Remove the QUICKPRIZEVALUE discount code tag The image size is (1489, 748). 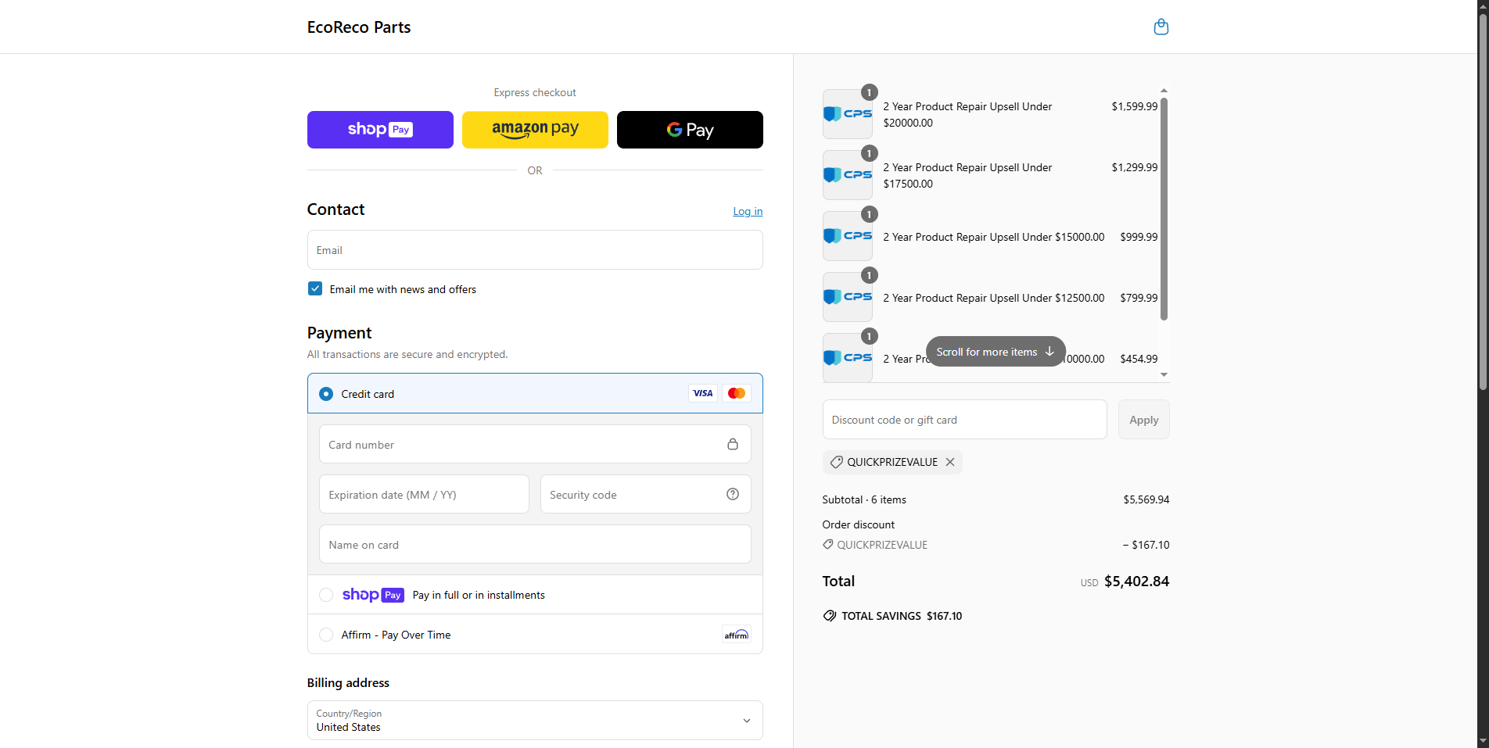pos(950,462)
